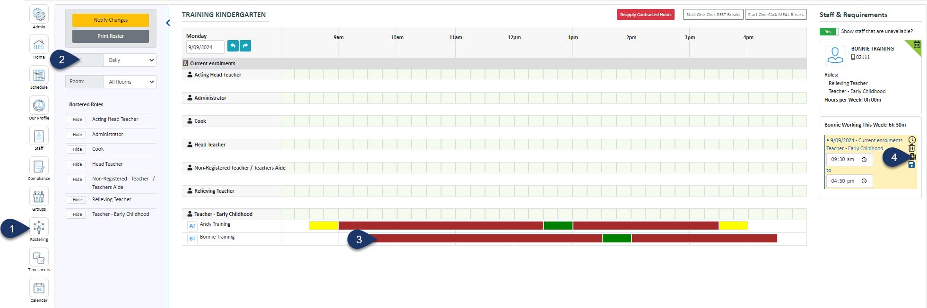
Task: Open the Groups module
Action: (x=39, y=197)
